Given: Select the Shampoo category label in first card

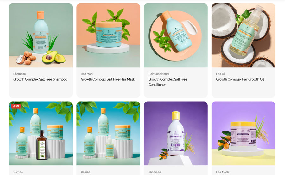Looking at the screenshot, I should [19, 74].
